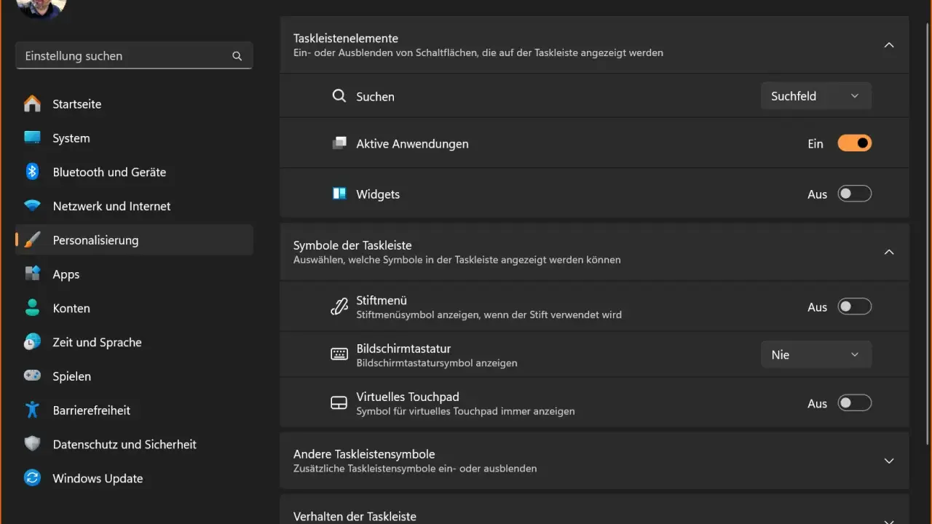Viewport: 932px width, 524px height.
Task: Enable the Widgets toggle
Action: (854, 194)
